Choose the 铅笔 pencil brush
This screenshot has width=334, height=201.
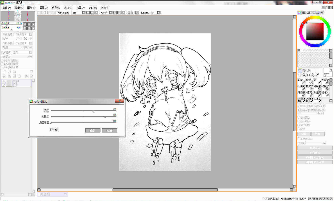[301, 81]
